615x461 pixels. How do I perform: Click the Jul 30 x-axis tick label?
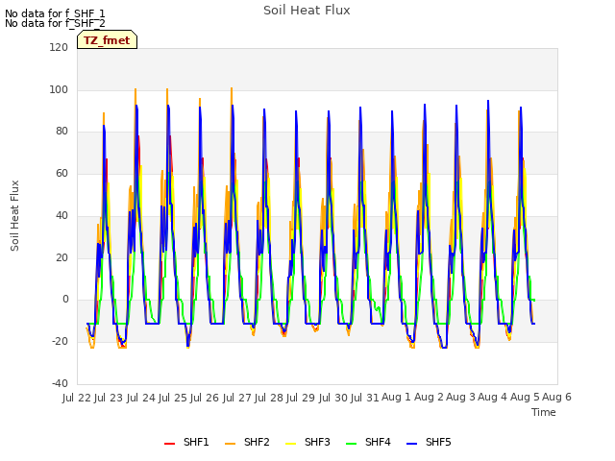333,398
